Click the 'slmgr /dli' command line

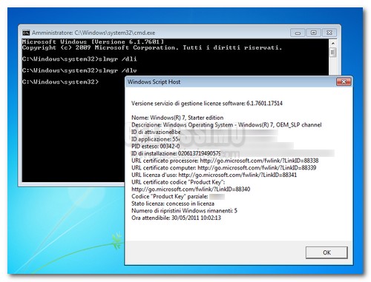(79, 59)
